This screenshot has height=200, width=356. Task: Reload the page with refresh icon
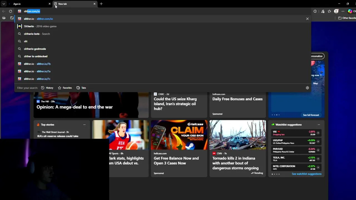click(x=11, y=11)
